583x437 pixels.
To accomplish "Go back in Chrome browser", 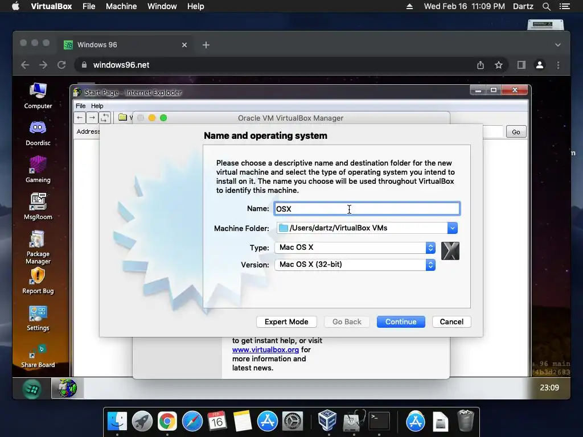I will pos(25,65).
